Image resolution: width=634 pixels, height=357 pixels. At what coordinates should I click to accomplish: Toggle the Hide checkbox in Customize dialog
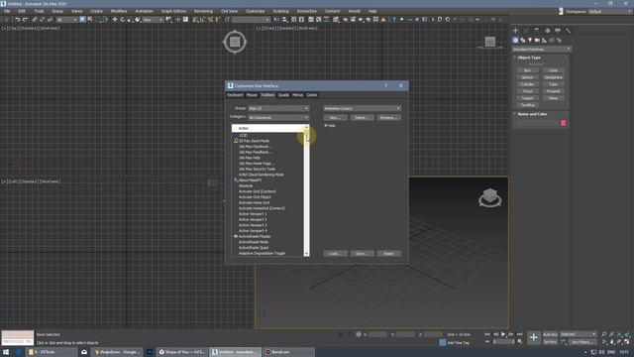point(326,126)
